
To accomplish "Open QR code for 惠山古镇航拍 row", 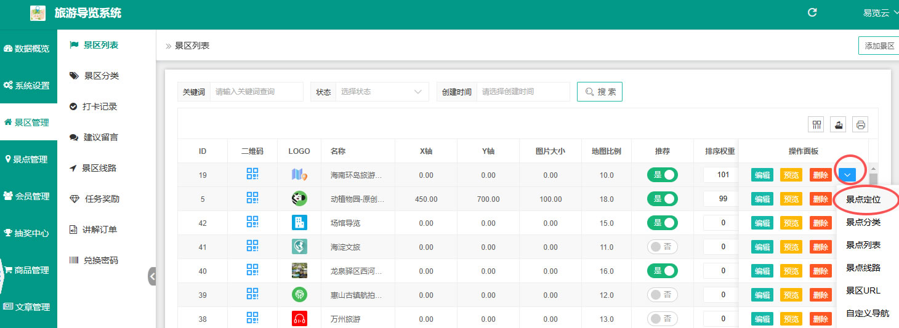I will click(x=252, y=295).
